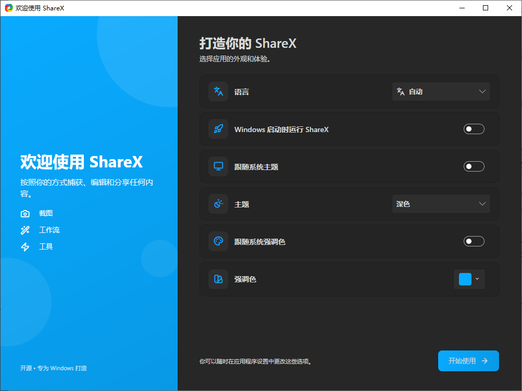Screen dimensions: 522x391
Task: Open the 主题 dropdown showing 深色
Action: (x=441, y=204)
